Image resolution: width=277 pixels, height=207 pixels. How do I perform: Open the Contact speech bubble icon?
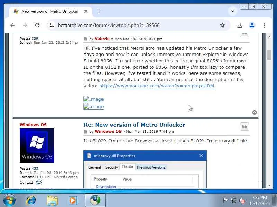coord(39,182)
